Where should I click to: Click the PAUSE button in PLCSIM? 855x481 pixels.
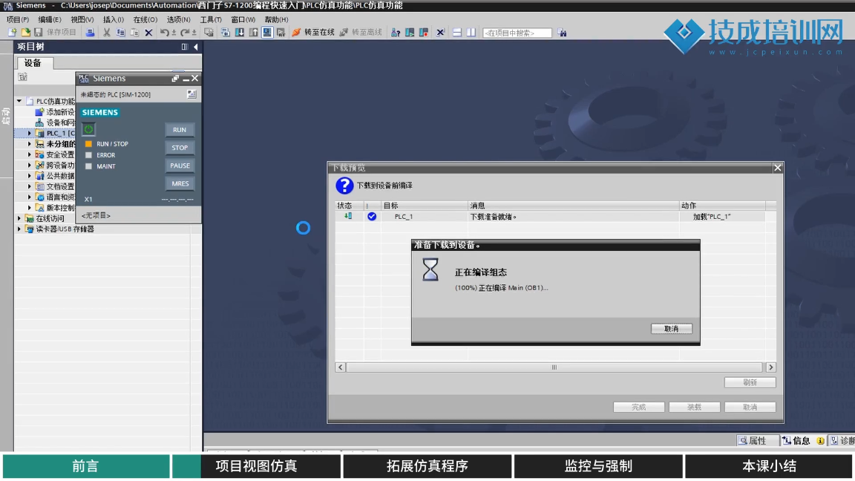coord(180,166)
